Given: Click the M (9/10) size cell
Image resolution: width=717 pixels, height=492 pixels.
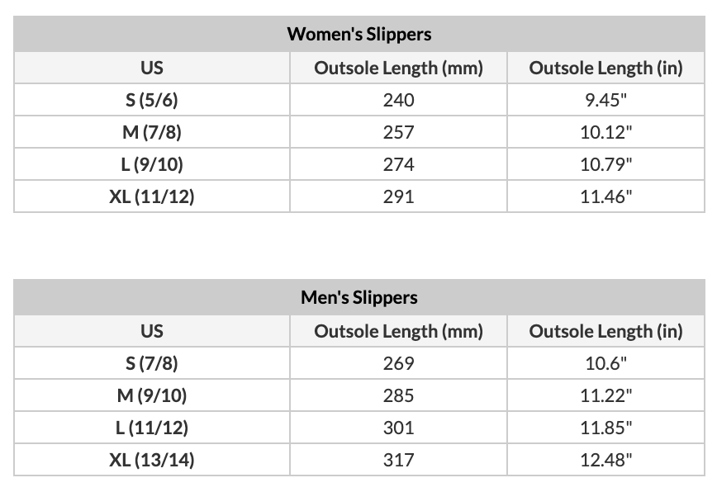Looking at the screenshot, I should tap(152, 395).
